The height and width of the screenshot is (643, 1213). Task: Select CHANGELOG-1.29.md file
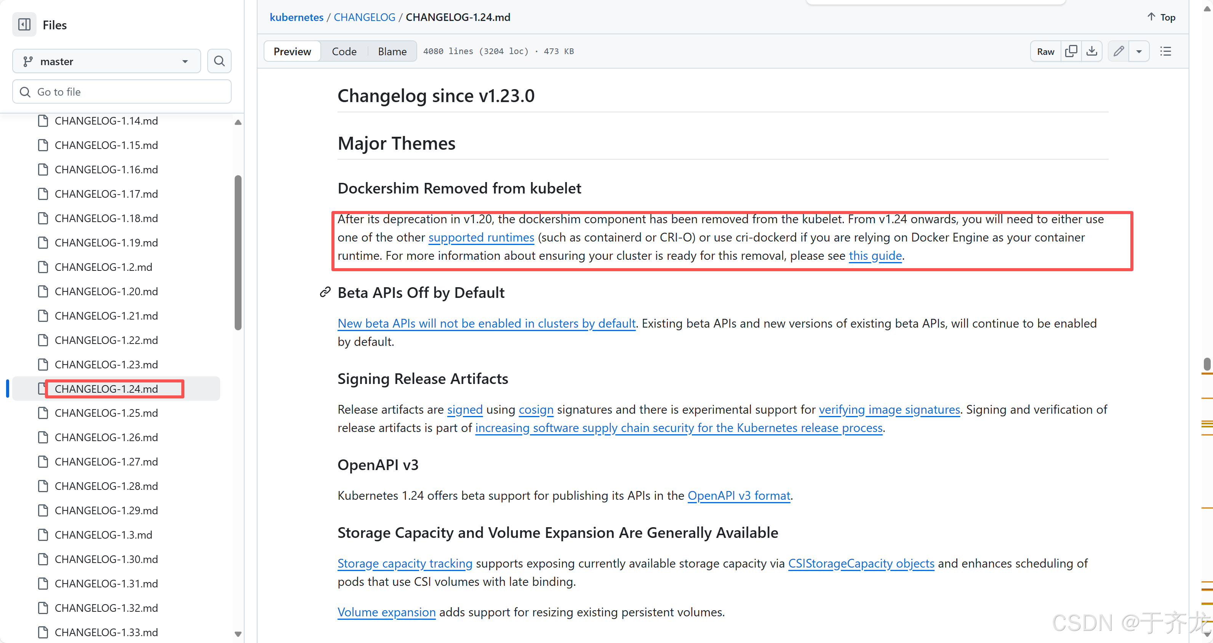106,511
